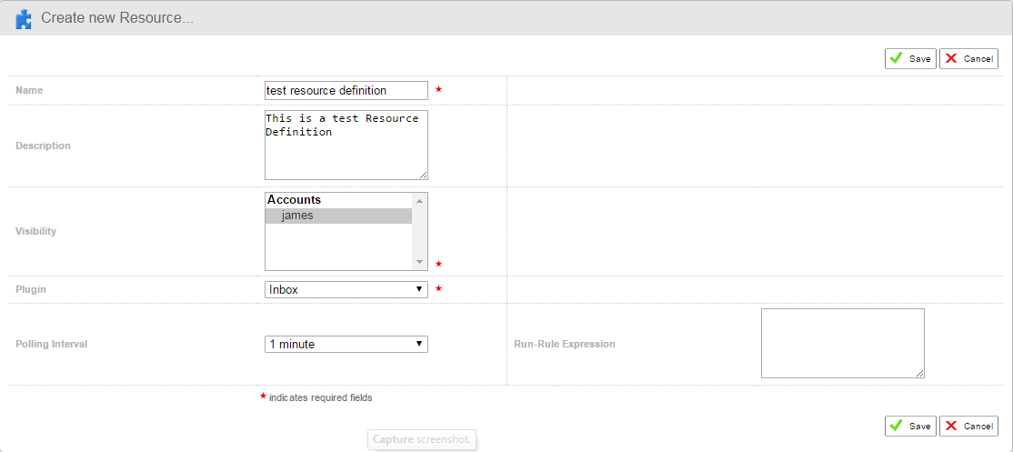The width and height of the screenshot is (1013, 452).
Task: Click the Polling Interval field label
Action: click(51, 345)
